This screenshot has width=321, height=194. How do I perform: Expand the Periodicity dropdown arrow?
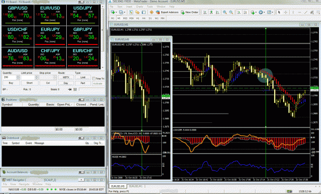click(264, 12)
